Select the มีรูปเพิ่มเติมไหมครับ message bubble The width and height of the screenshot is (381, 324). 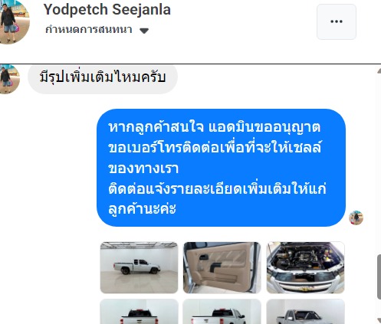pos(103,79)
